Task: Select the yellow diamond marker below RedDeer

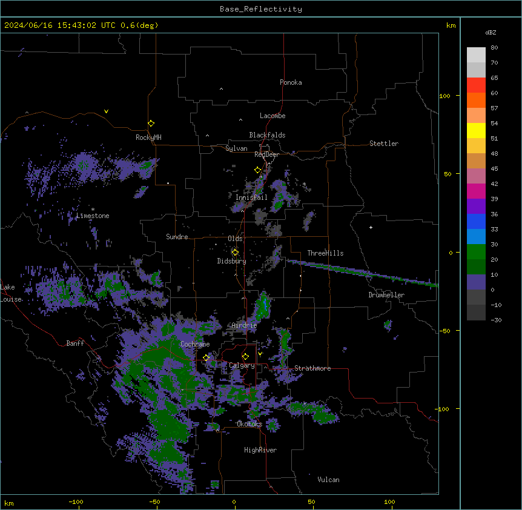Action: 257,170
